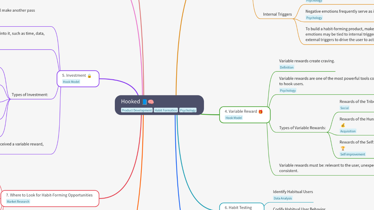Click 'Variable rewards are one of the most powerful' text

pyautogui.click(x=326, y=81)
